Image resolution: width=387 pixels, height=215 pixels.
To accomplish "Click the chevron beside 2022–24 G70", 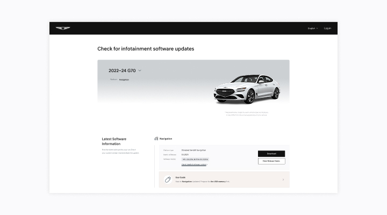I will point(140,70).
